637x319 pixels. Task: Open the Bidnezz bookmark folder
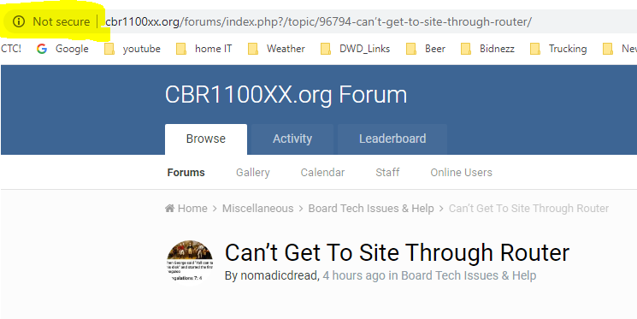pyautogui.click(x=487, y=49)
